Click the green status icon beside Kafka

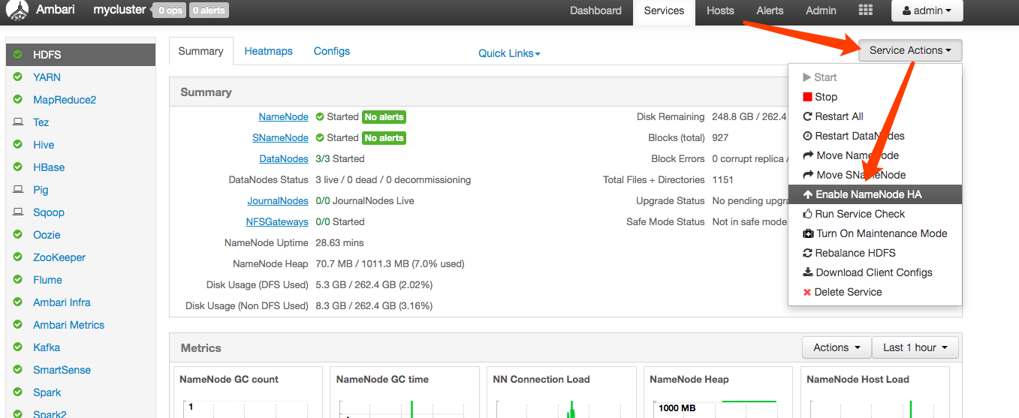tap(18, 347)
